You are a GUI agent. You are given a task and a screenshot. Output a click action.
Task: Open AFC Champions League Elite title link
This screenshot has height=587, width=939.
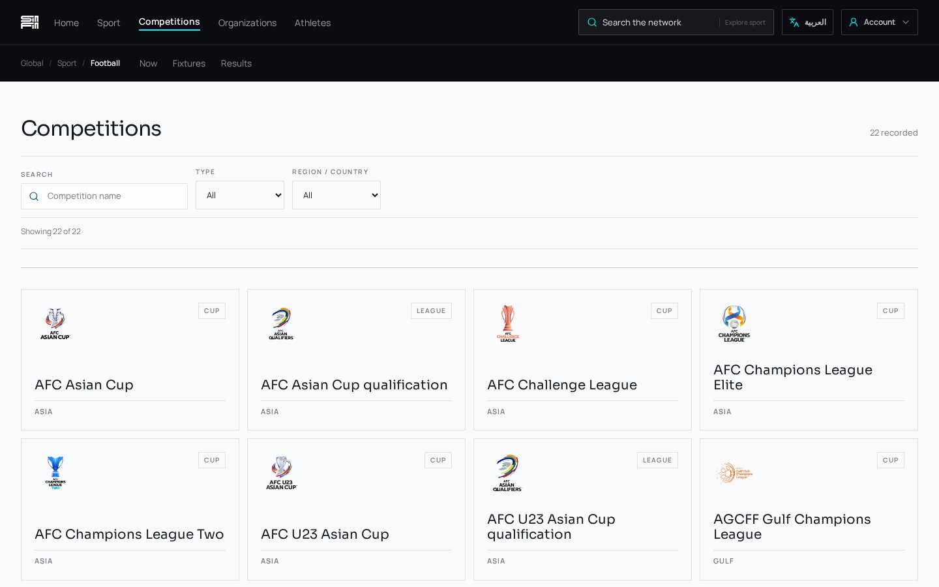793,377
